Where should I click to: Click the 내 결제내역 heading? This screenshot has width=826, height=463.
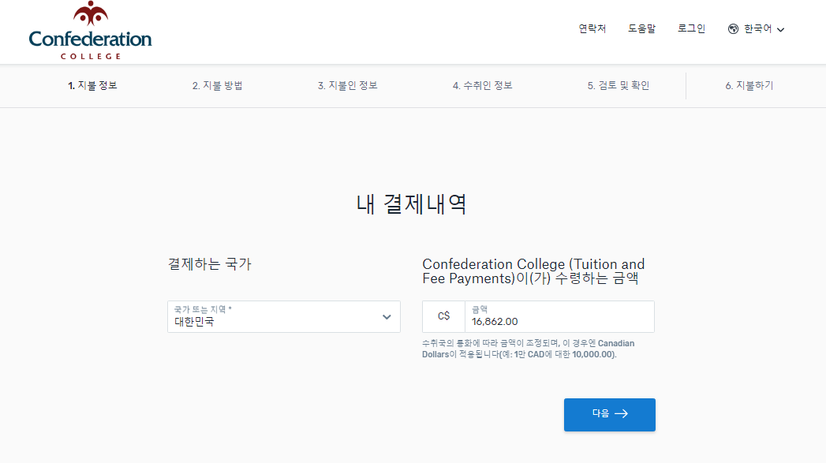pos(411,203)
